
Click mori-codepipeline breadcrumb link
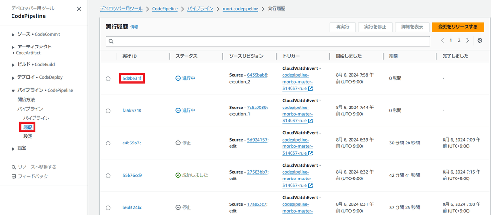[x=241, y=9]
